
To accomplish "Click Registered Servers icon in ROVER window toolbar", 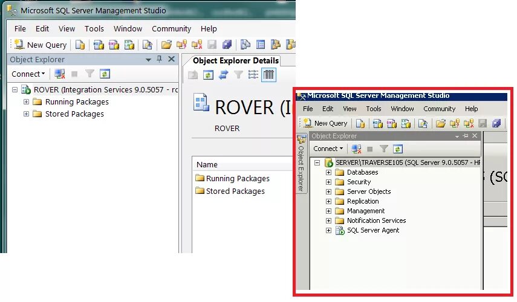I will 245,45.
